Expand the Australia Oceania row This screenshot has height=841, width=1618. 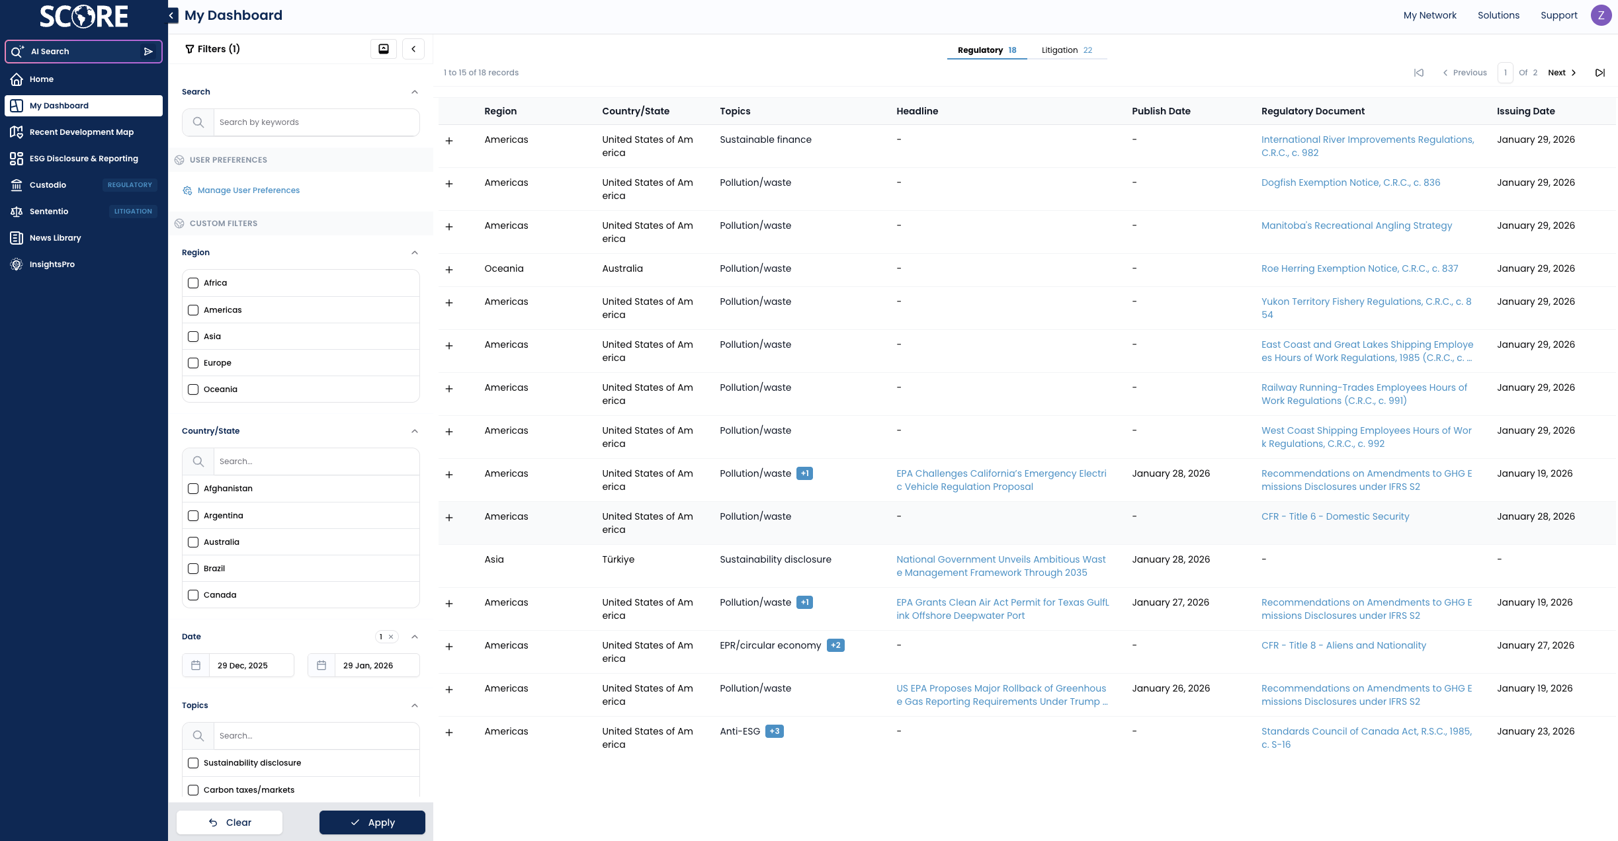click(x=449, y=270)
